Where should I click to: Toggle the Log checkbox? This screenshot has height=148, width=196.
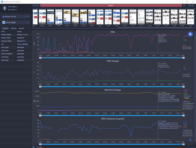[37, 147]
